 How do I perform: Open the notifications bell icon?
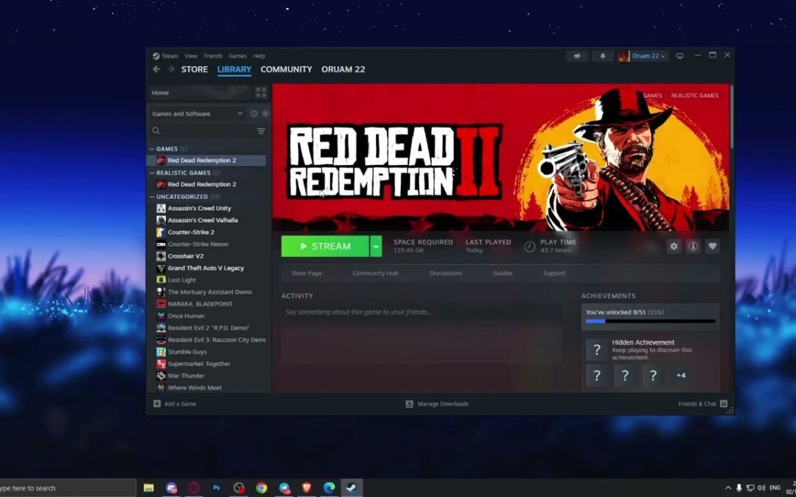tap(602, 55)
